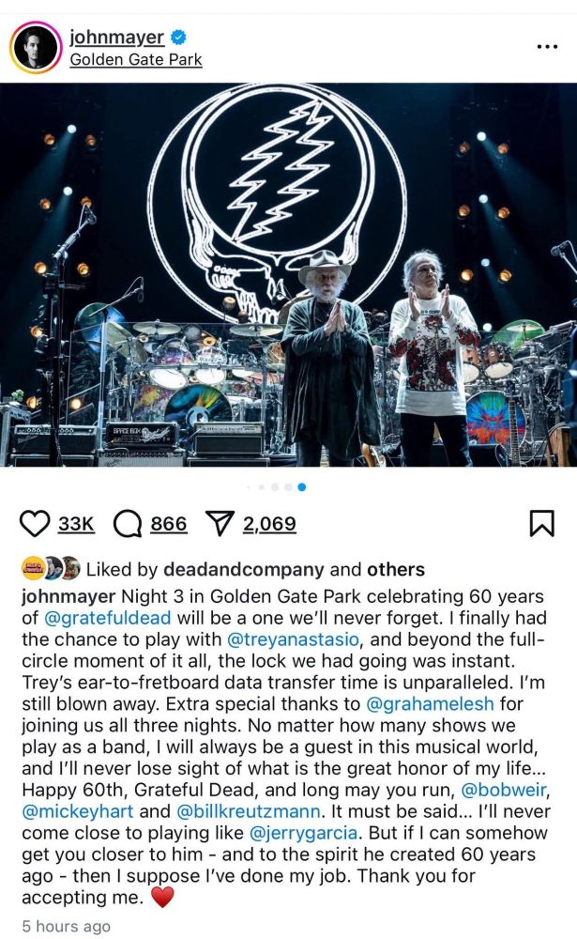
Task: Tap the paper plane share icon
Action: (219, 523)
